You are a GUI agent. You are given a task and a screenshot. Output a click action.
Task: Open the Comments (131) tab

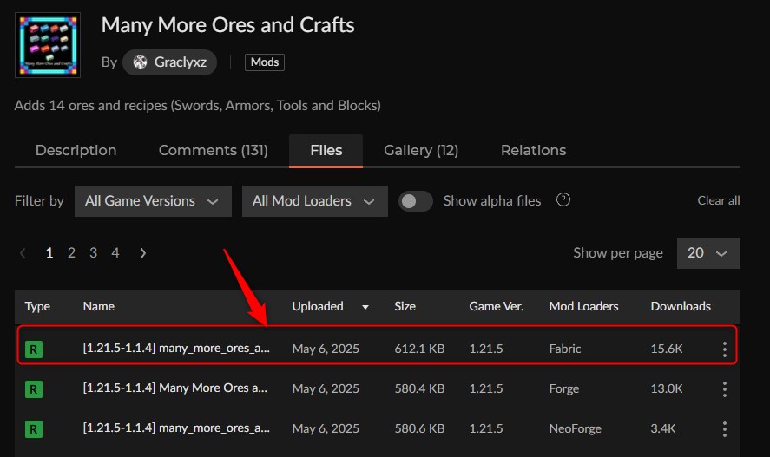pos(214,150)
